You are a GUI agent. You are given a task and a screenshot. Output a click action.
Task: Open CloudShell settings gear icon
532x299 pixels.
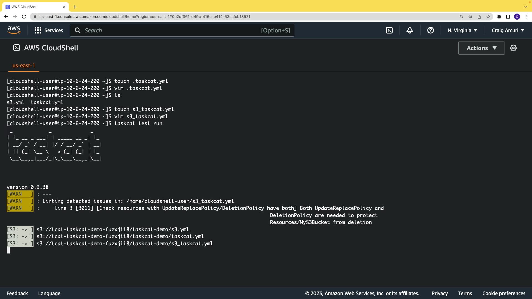pyautogui.click(x=513, y=48)
